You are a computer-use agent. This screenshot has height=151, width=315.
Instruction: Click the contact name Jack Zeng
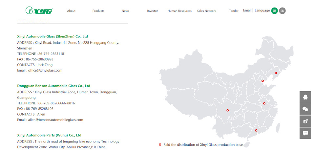[x=45, y=65]
